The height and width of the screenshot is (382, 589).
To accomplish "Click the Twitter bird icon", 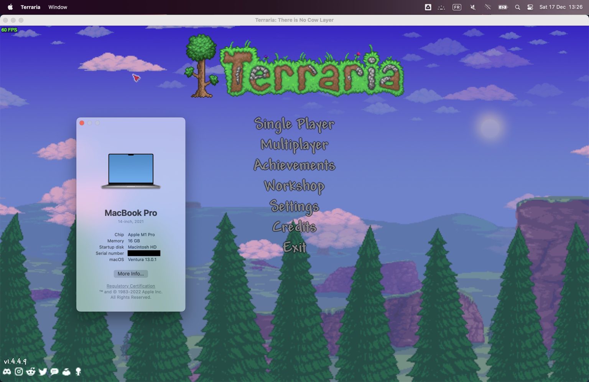I will 43,372.
